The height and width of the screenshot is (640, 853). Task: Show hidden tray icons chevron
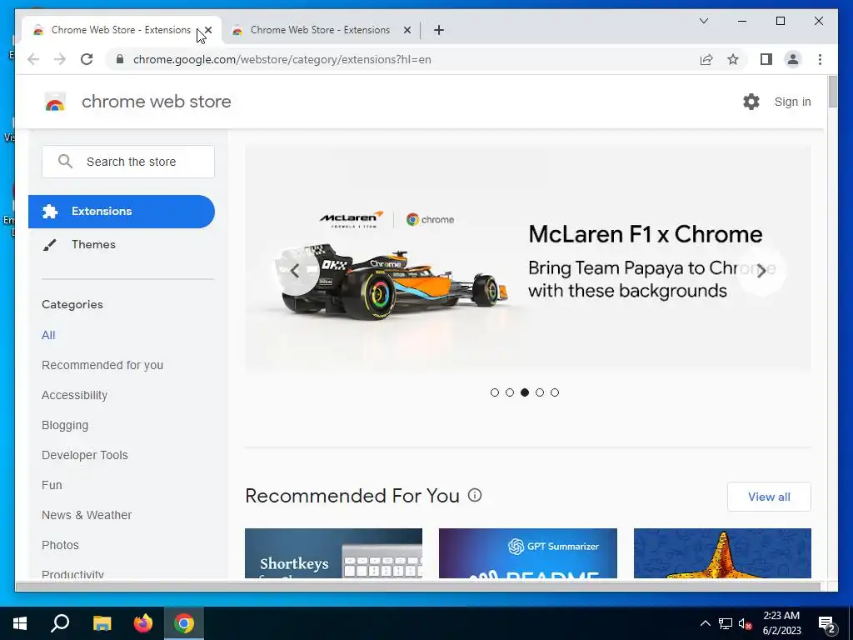705,623
